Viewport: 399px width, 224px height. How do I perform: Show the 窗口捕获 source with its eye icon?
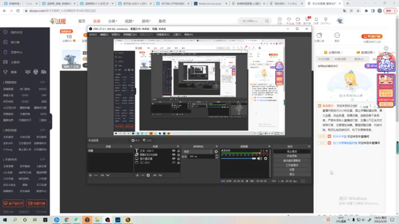(174, 163)
